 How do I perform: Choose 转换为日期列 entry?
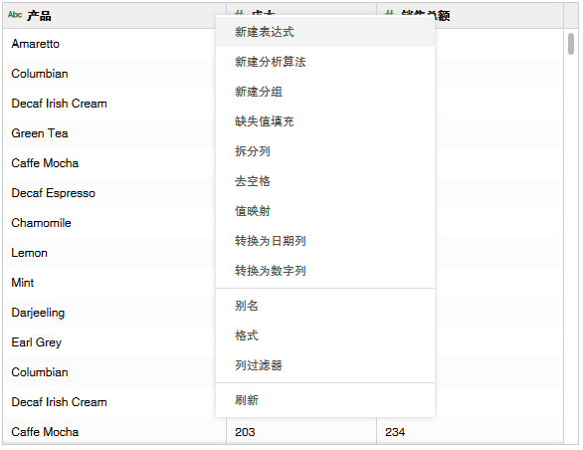point(325,241)
